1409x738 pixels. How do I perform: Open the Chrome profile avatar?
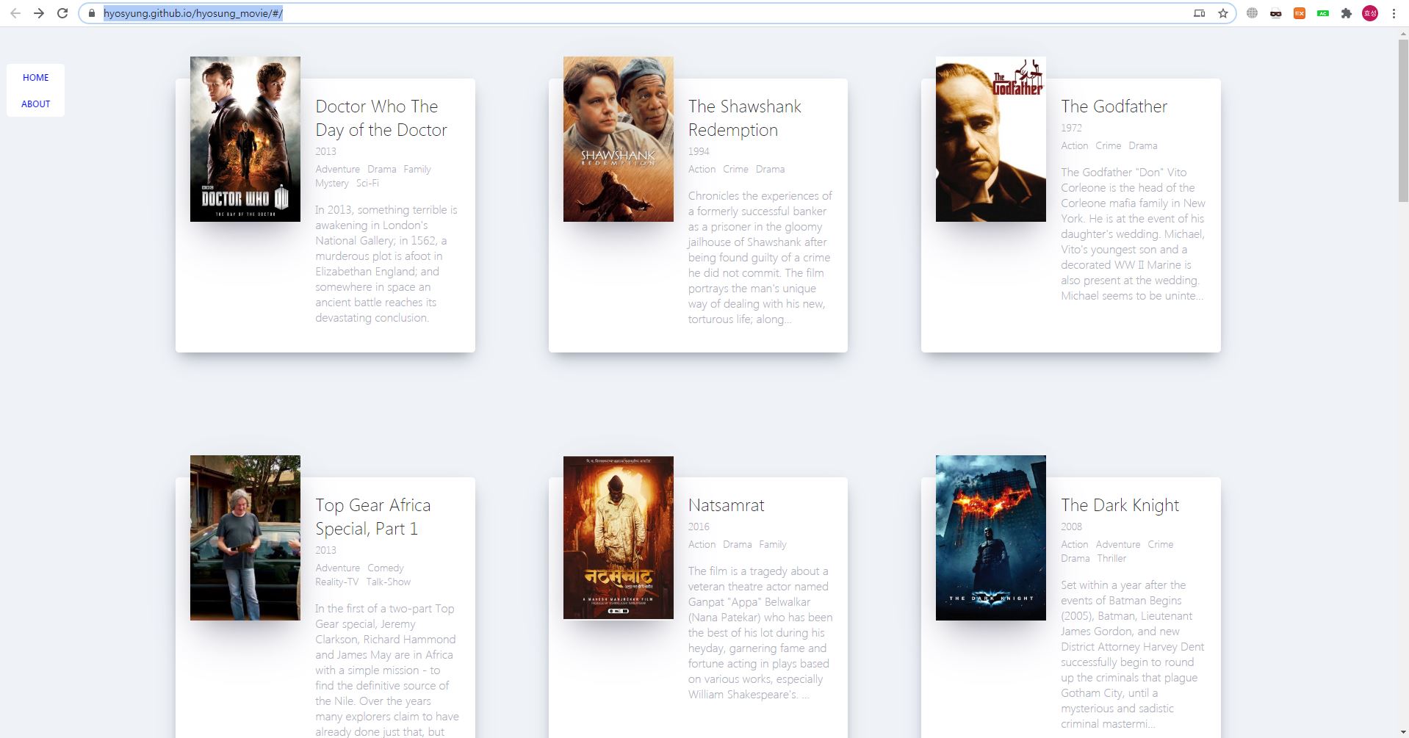[x=1370, y=13]
